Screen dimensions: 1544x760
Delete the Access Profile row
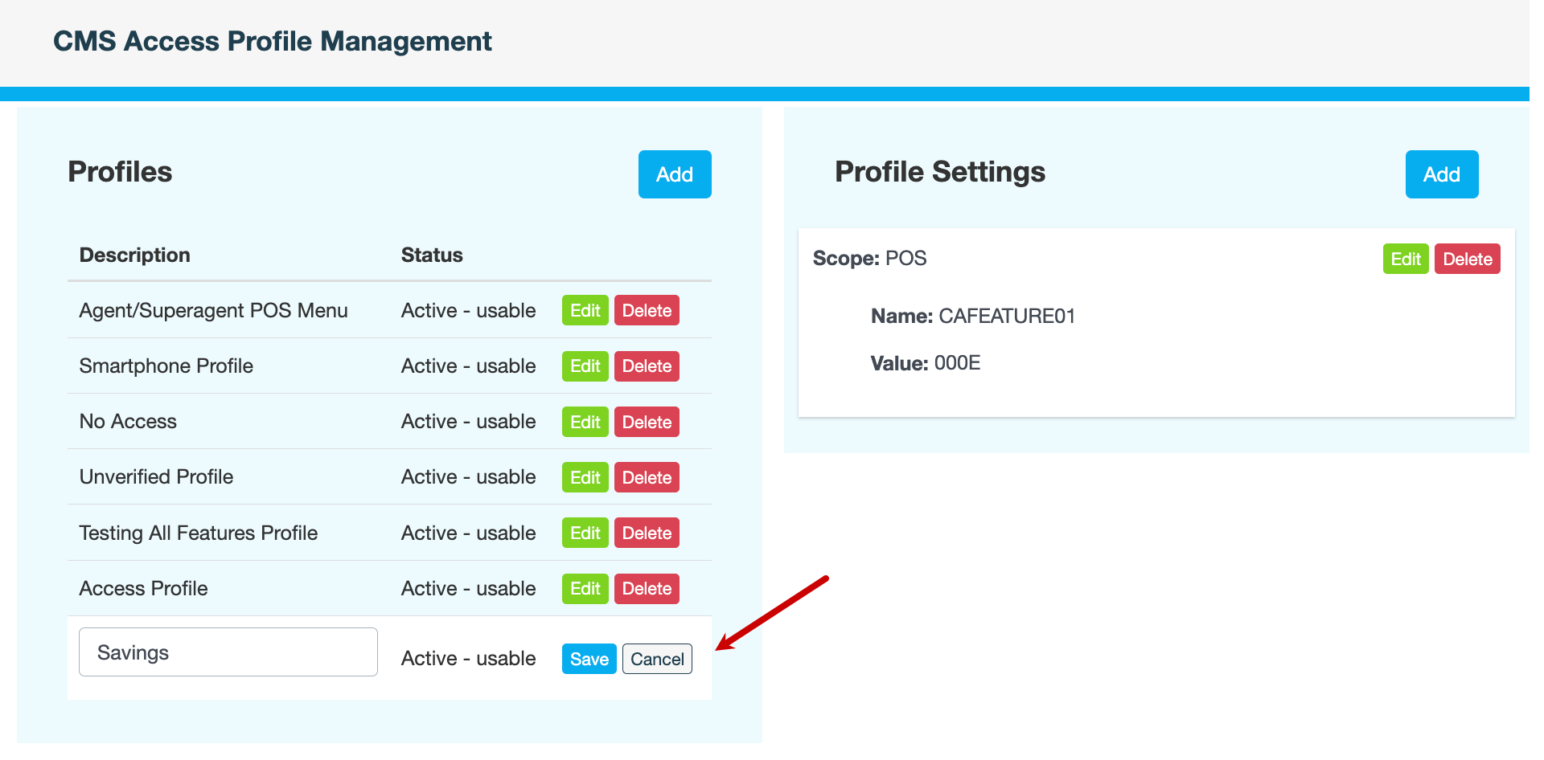(x=647, y=589)
